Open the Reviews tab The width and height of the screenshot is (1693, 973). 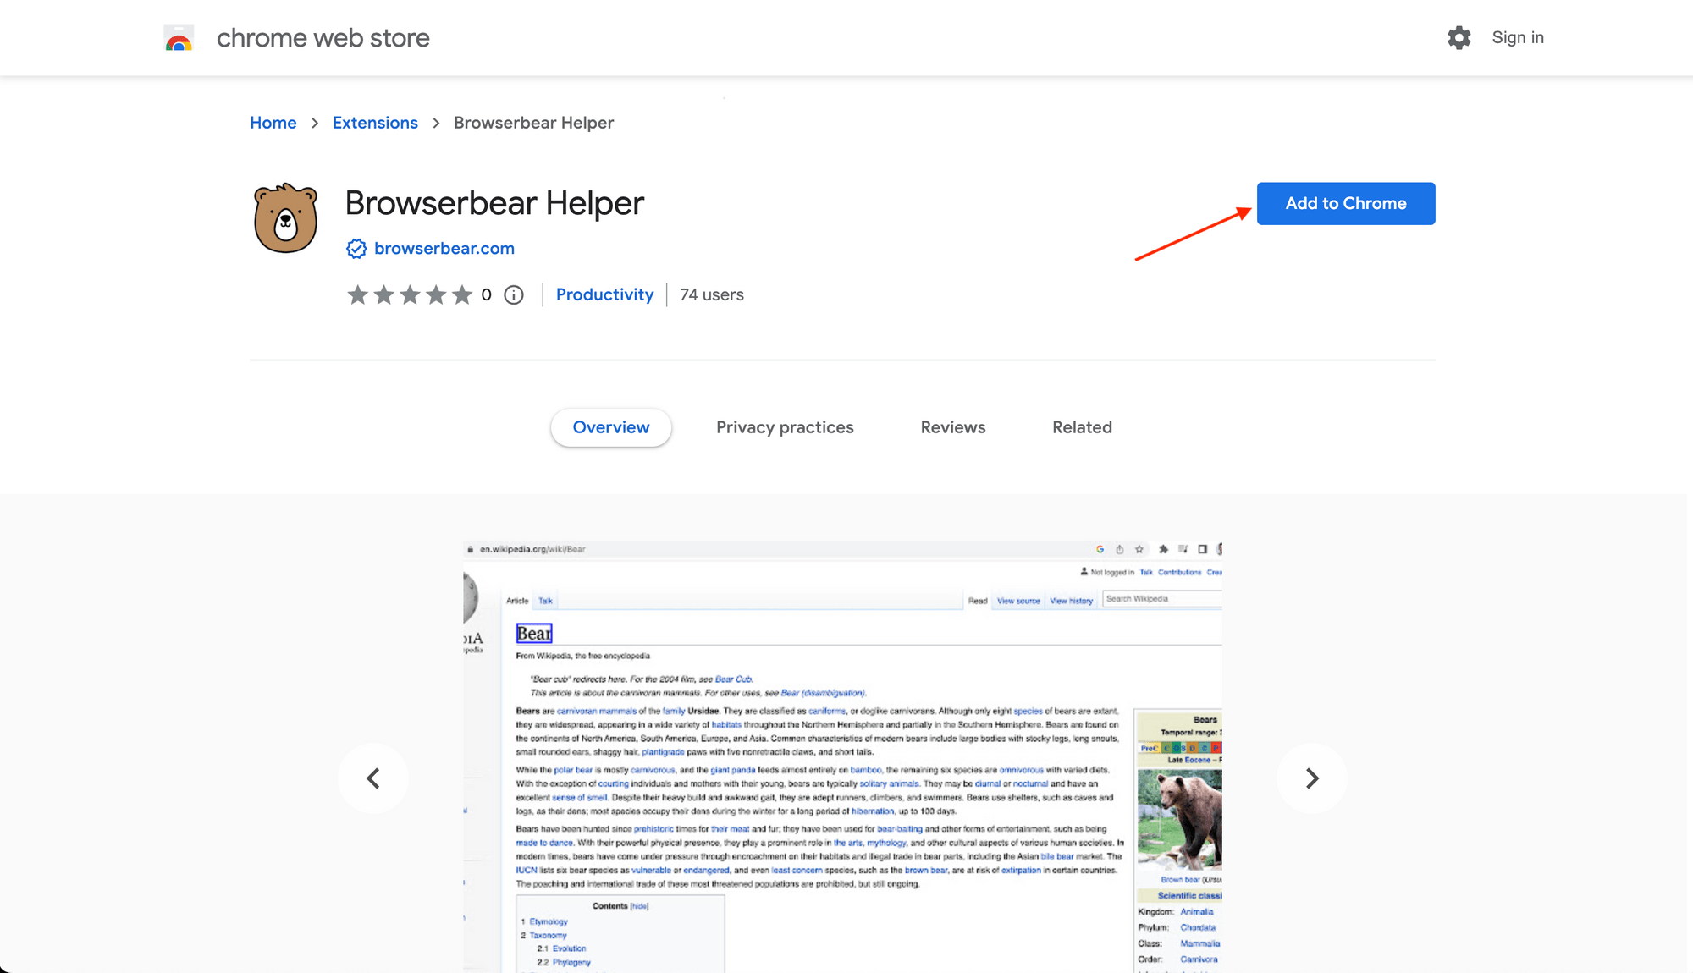[x=952, y=428]
